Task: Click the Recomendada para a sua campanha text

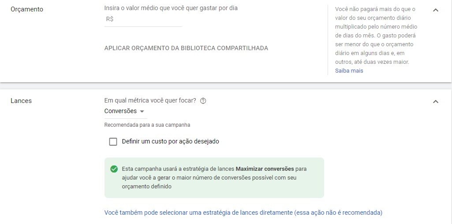Action: [147, 125]
